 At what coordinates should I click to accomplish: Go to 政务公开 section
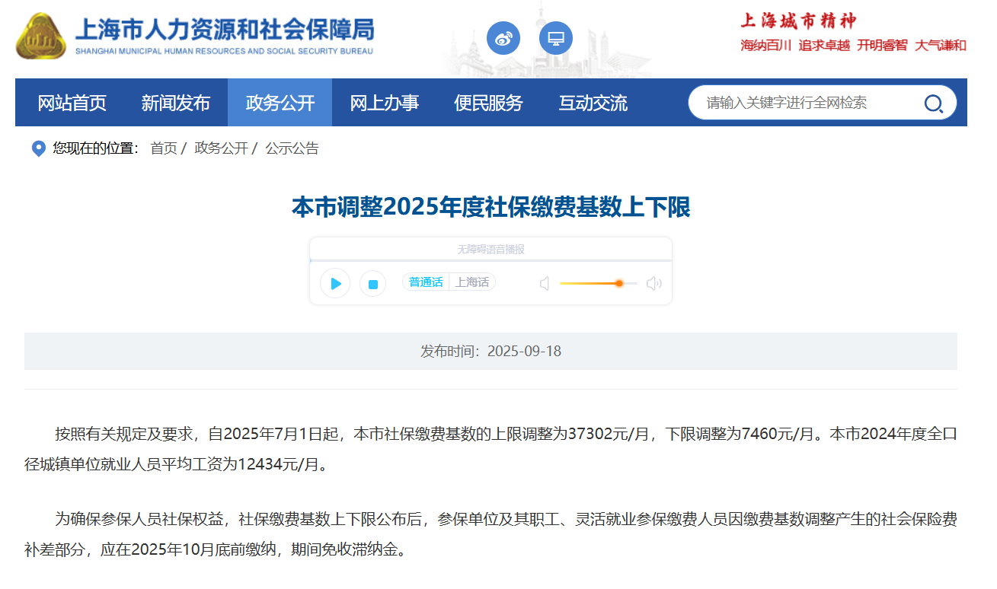point(280,103)
